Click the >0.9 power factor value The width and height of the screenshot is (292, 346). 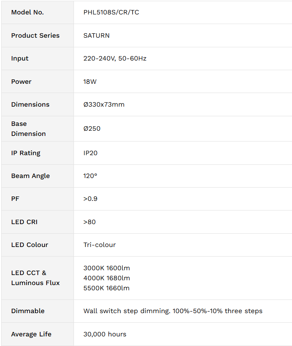point(90,199)
